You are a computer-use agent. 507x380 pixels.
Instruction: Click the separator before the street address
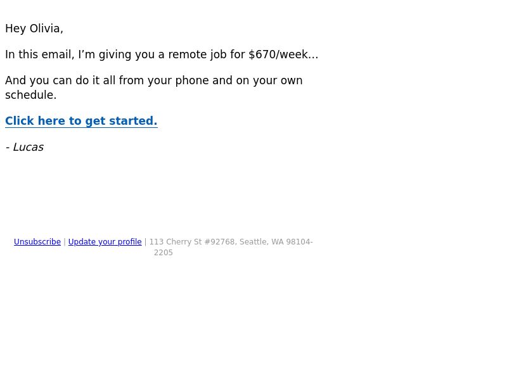[146, 242]
